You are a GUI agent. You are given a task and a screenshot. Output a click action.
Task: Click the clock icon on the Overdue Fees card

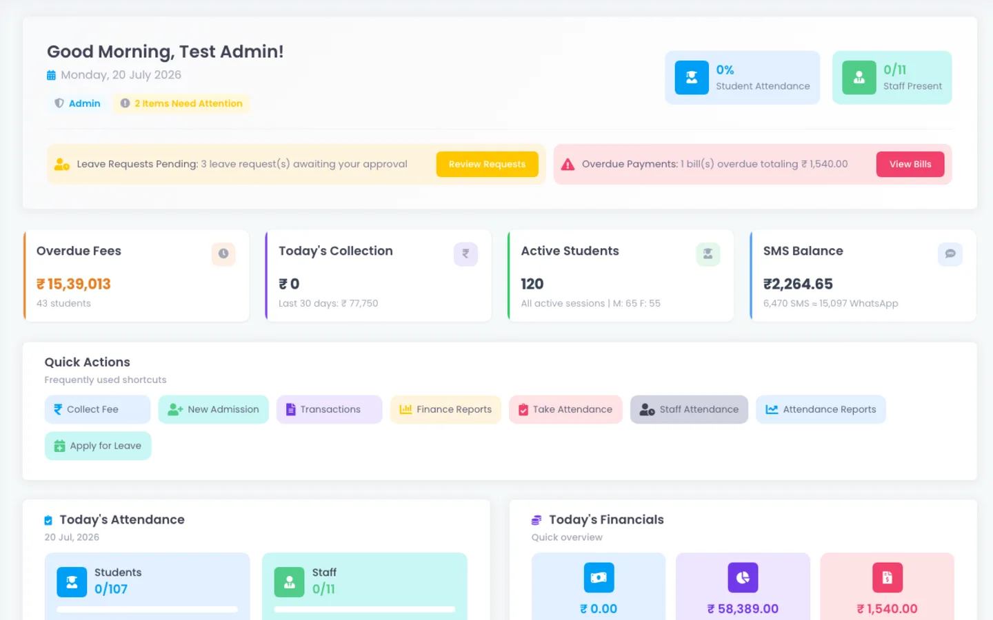223,254
